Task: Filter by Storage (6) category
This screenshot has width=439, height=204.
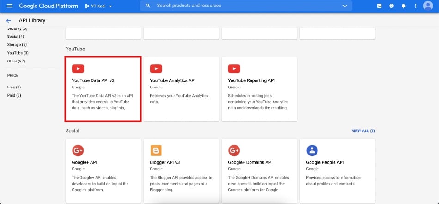Action: click(17, 45)
